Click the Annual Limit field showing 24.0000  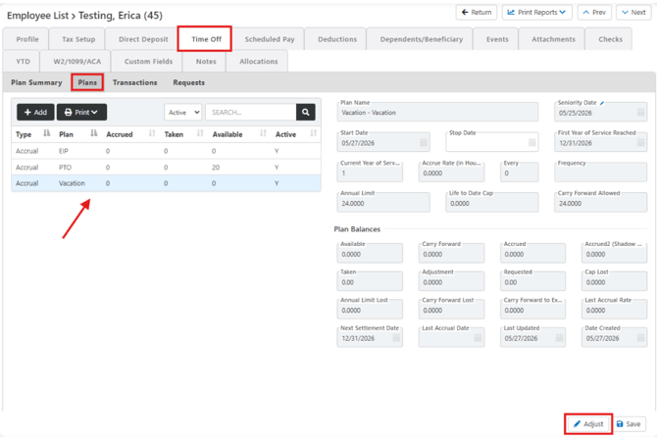[383, 203]
